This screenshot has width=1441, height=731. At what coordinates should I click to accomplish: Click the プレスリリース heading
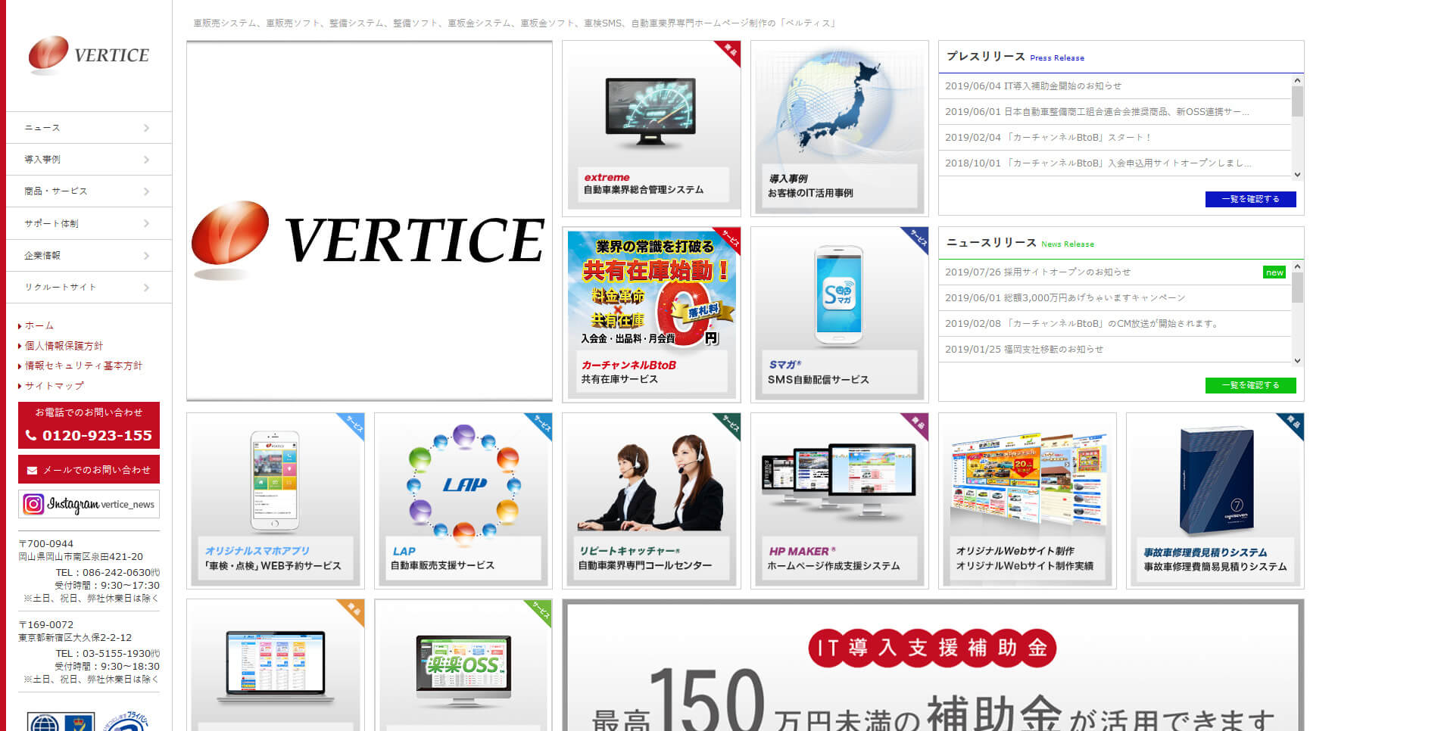point(986,56)
